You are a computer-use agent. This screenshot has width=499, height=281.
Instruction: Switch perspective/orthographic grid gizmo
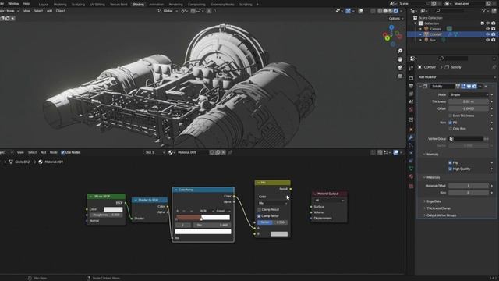tap(400, 76)
